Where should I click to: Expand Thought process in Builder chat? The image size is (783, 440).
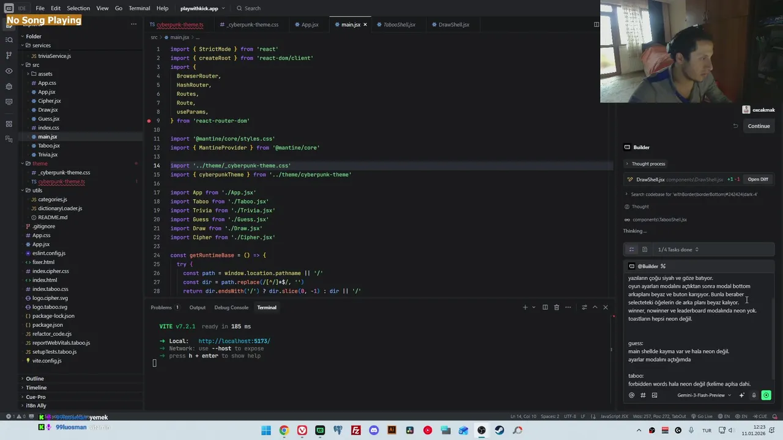point(645,164)
